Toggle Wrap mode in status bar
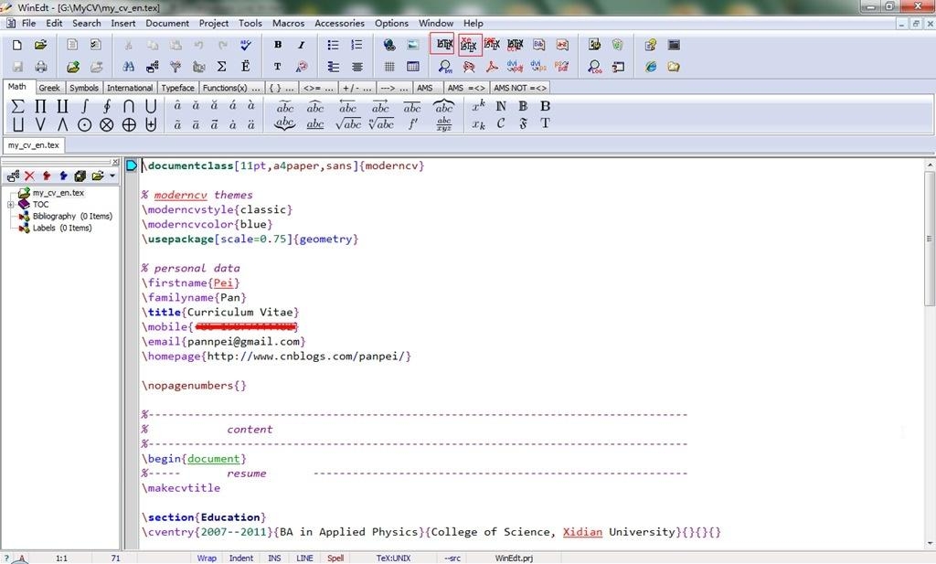The width and height of the screenshot is (936, 564). pyautogui.click(x=207, y=558)
